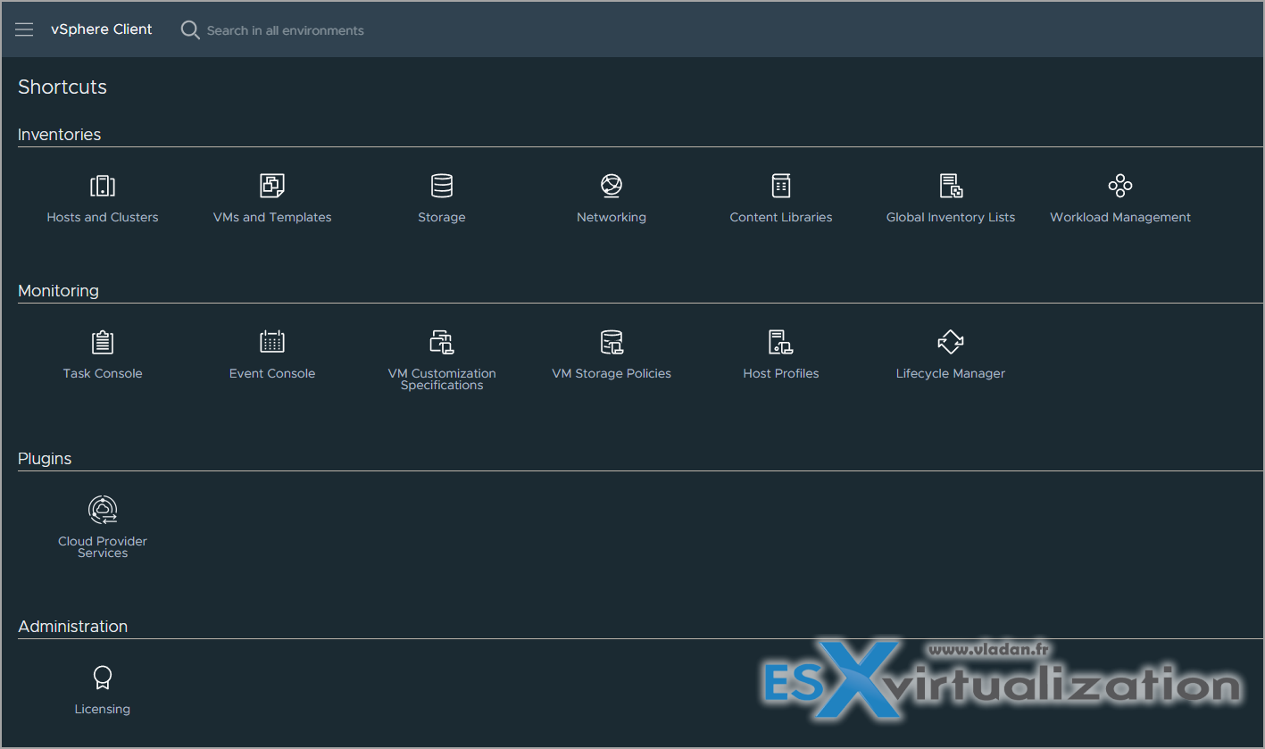The width and height of the screenshot is (1265, 749).
Task: Click the VM Storage Policies label
Action: (612, 373)
